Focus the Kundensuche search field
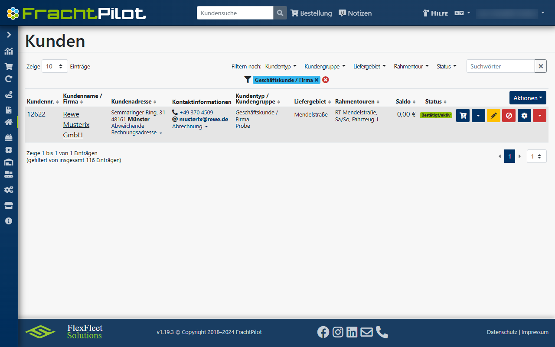This screenshot has width=555, height=347. tap(235, 13)
